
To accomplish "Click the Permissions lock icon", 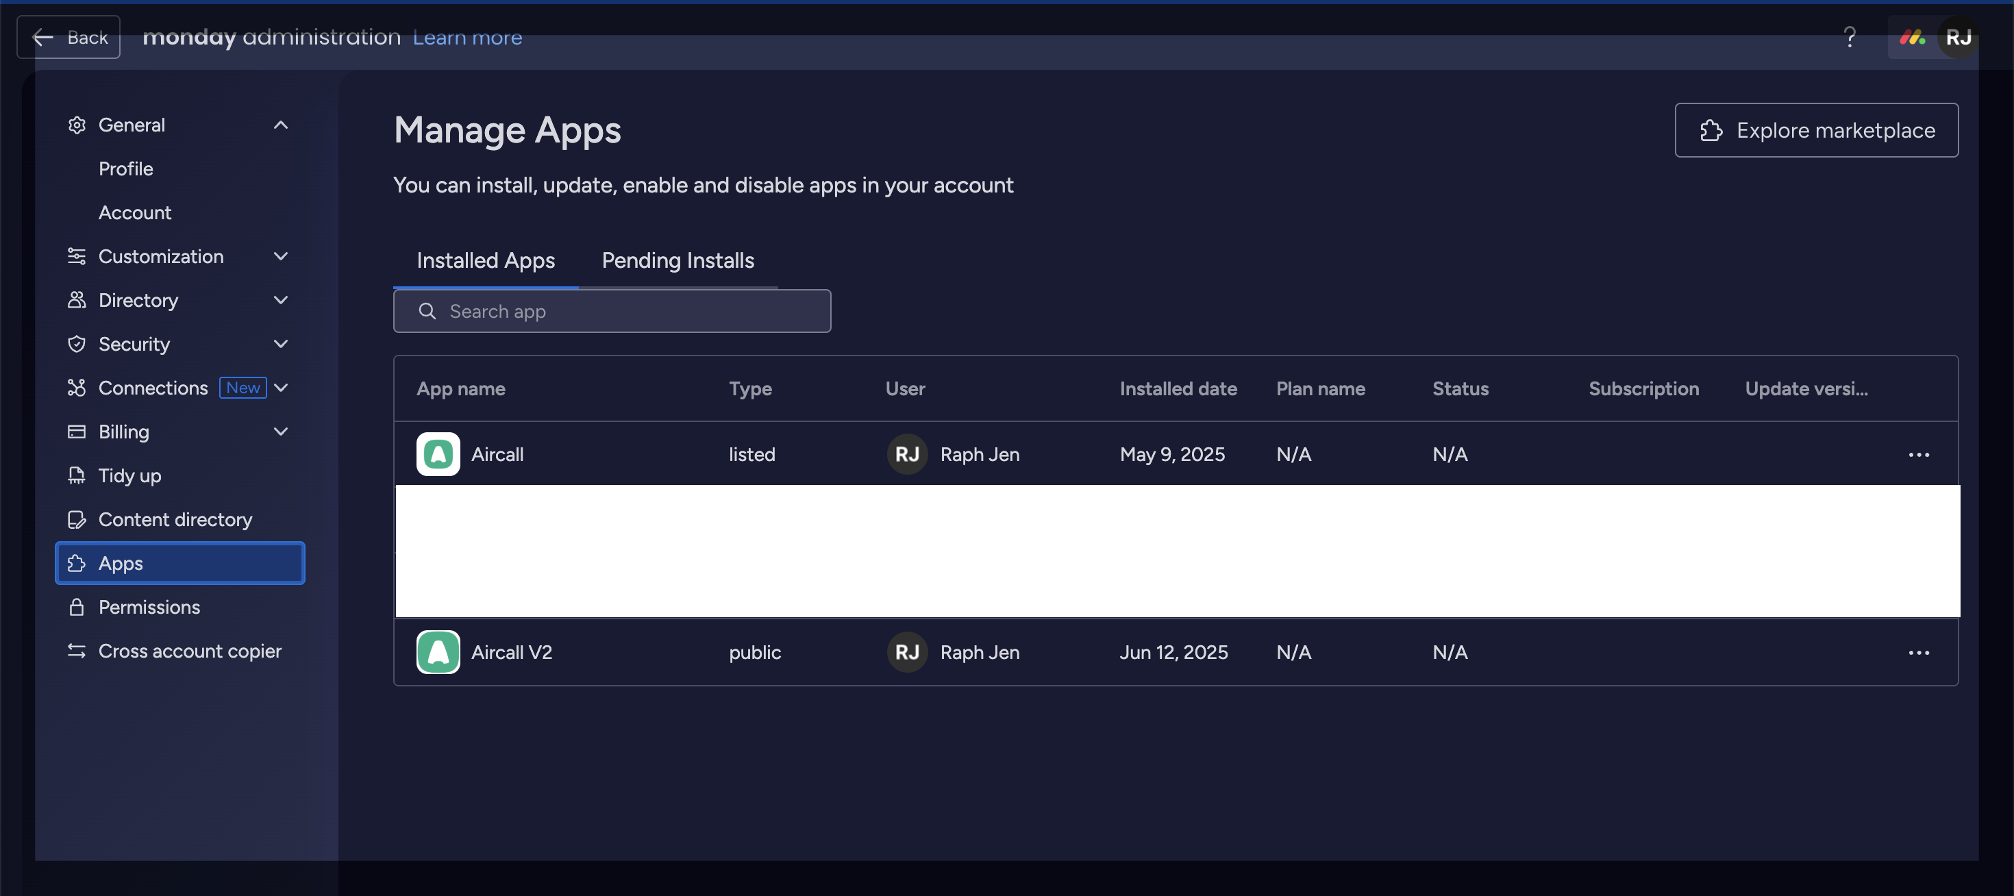I will (77, 607).
